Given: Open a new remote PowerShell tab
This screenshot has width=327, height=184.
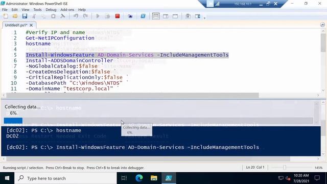Looking at the screenshot, I should click(x=130, y=16).
